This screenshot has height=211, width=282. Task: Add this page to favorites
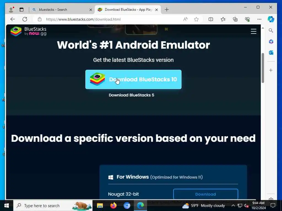click(x=196, y=19)
